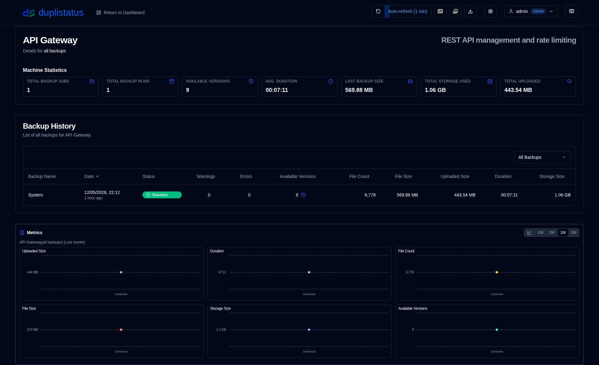Image resolution: width=599 pixels, height=365 pixels.
Task: Click the File Size chart data point
Action: (121, 330)
